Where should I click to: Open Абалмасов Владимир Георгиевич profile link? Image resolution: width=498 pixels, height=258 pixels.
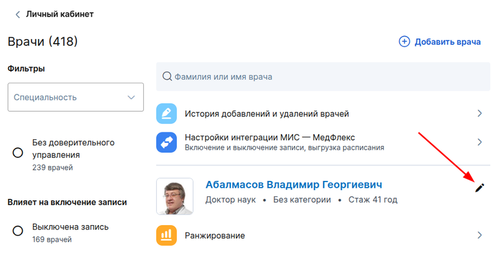click(294, 185)
